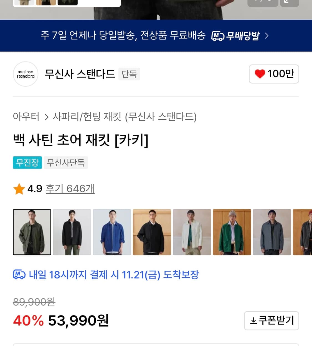This screenshot has width=312, height=346.
Task: Open the 후기 646개 reviews link
Action: click(70, 189)
